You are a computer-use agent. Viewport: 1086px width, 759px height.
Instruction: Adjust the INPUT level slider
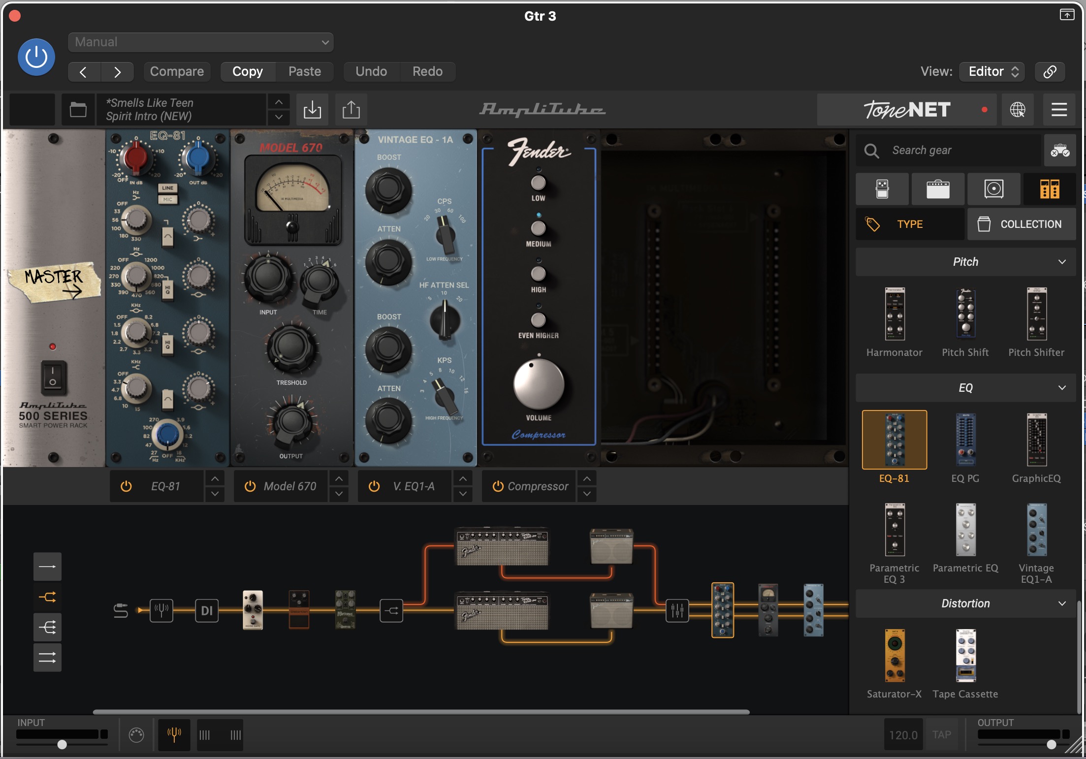pyautogui.click(x=62, y=744)
